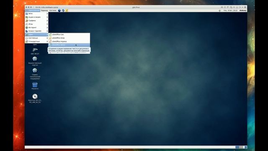
Task: Click the Клиент OpenNX submenu arrow
Action: pos(47,31)
